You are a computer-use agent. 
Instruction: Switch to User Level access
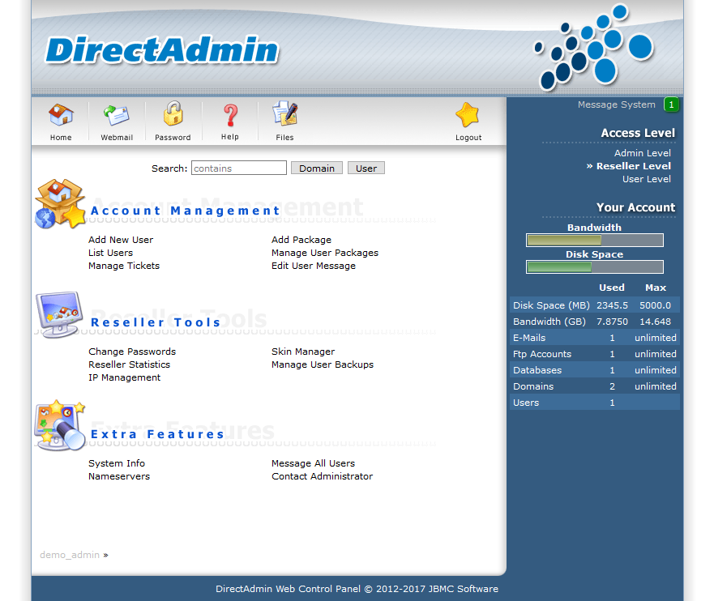pyautogui.click(x=647, y=179)
